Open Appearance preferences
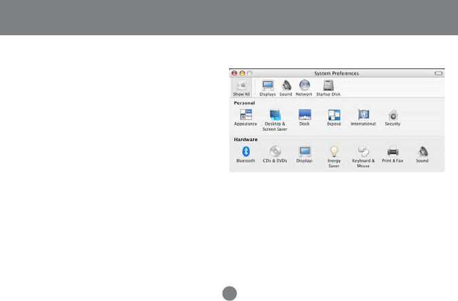This screenshot has height=301, width=458. pos(246,118)
